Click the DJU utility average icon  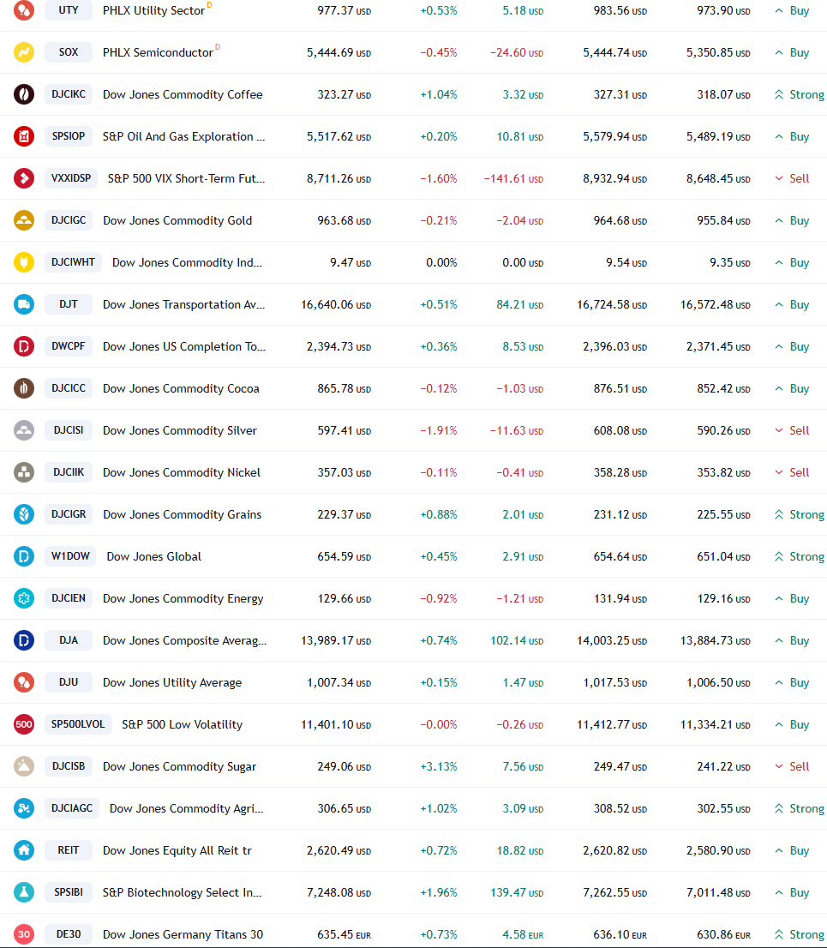pyautogui.click(x=24, y=682)
